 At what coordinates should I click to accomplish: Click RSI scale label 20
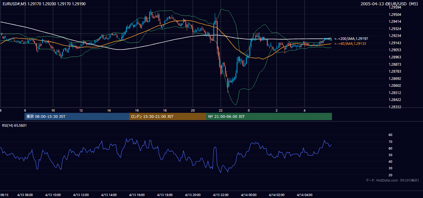pos(390,175)
